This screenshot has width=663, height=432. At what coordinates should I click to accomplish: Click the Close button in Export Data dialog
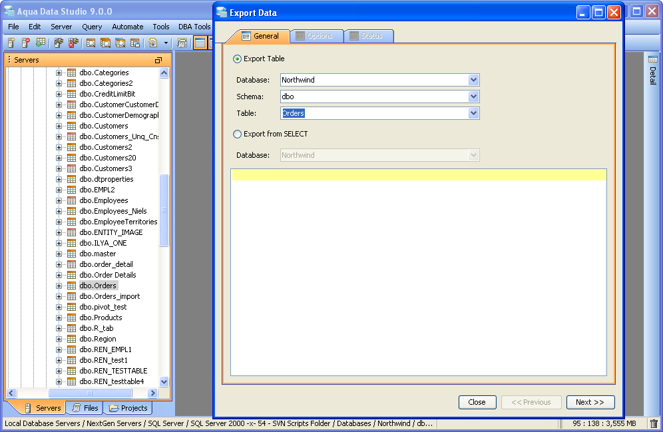click(x=477, y=402)
